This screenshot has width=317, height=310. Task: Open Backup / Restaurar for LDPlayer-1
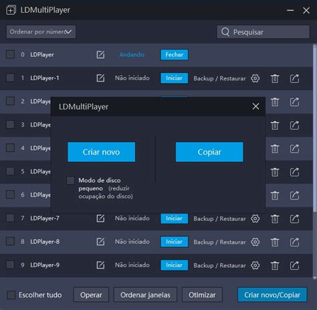click(x=219, y=78)
